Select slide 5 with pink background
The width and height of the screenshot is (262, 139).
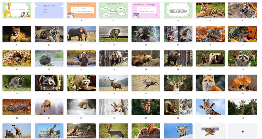point(146,10)
